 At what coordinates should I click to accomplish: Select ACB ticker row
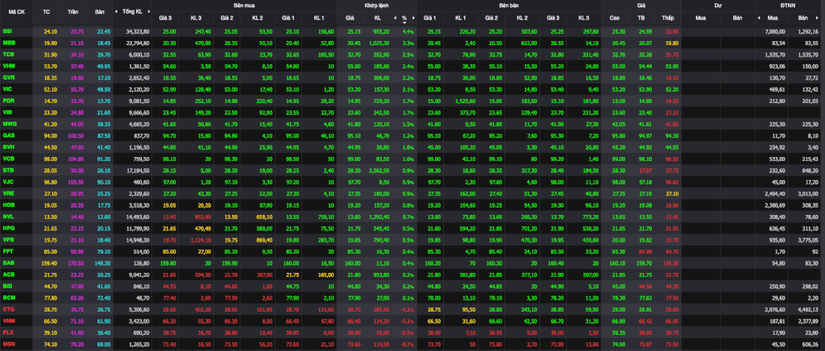coord(8,274)
